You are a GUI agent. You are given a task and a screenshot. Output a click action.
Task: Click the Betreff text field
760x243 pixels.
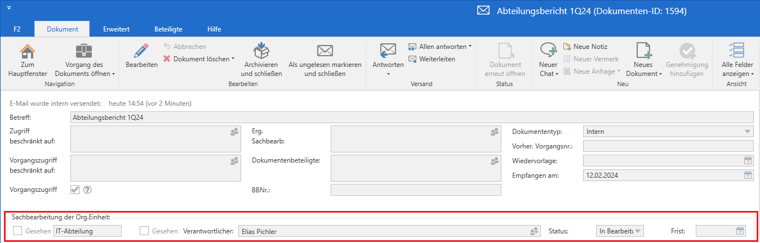tap(411, 117)
